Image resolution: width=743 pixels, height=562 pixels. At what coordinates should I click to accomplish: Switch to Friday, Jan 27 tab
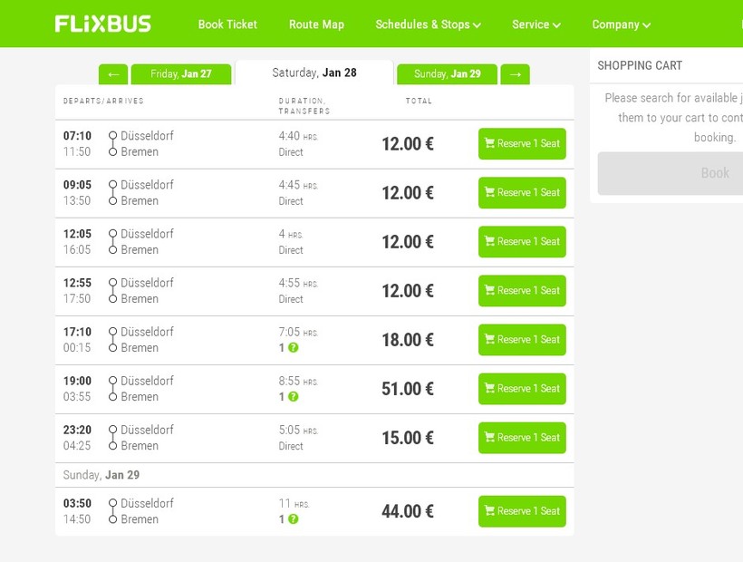(x=180, y=74)
